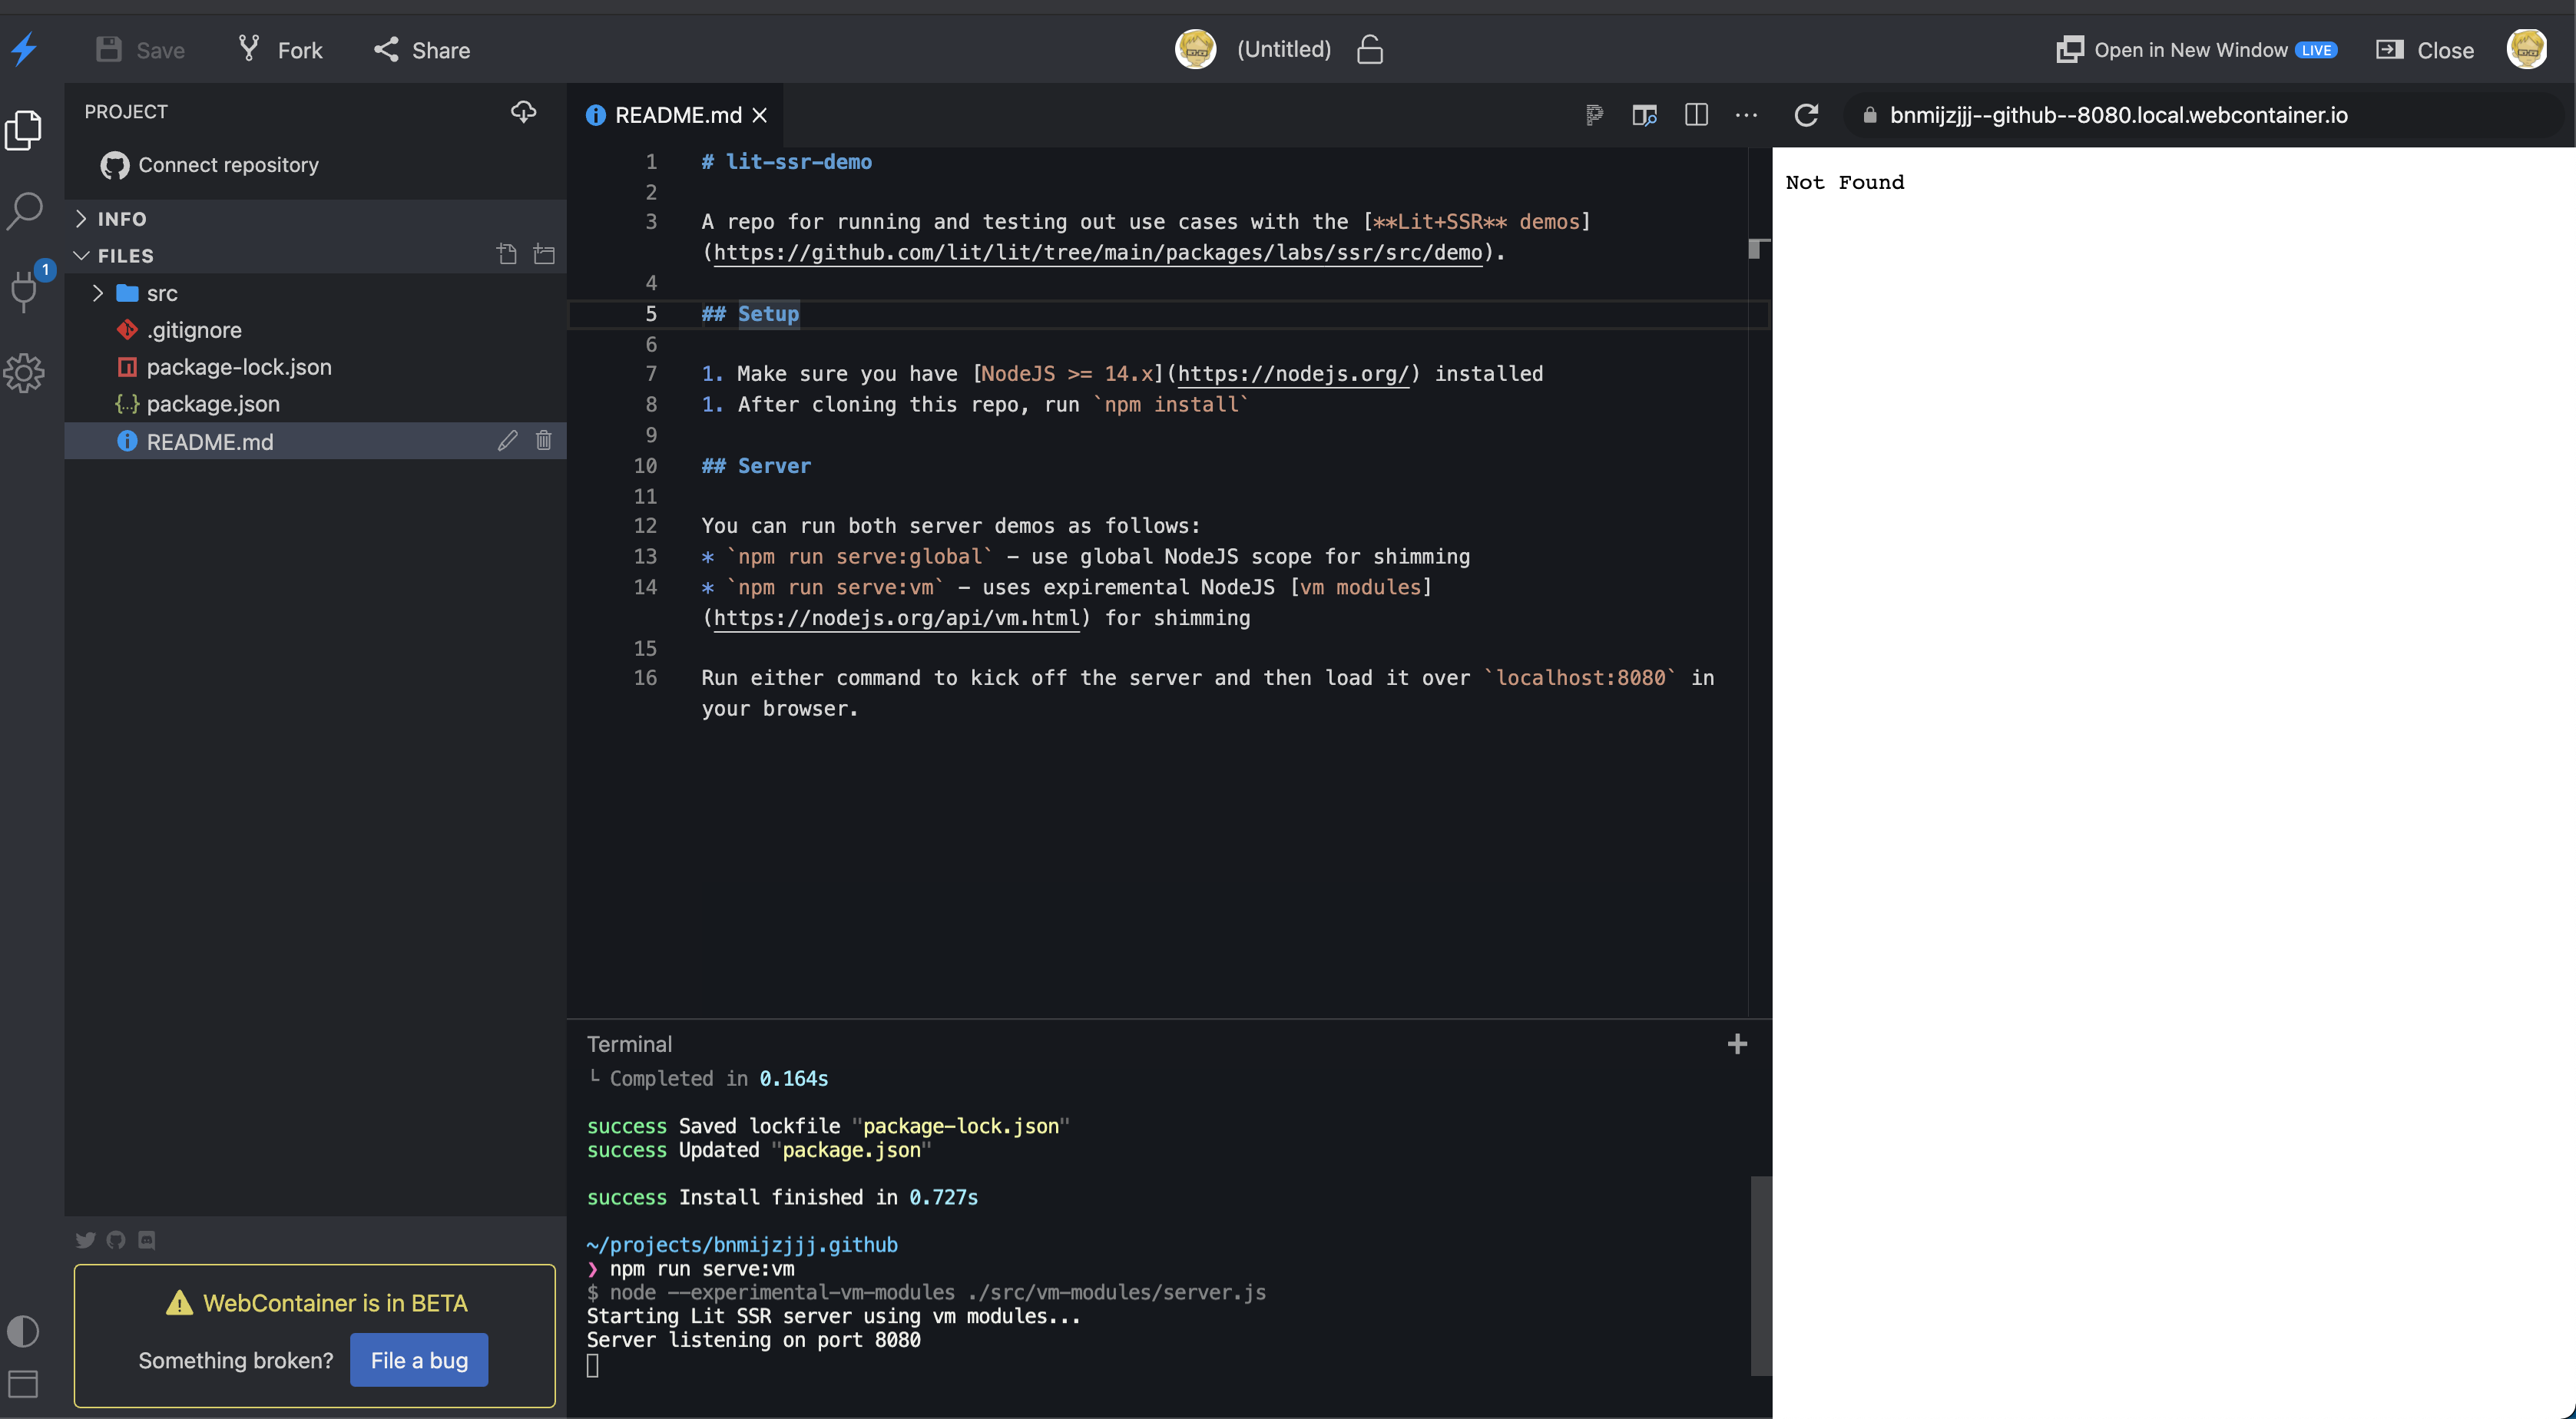The width and height of the screenshot is (2576, 1419).
Task: Open the Ports panel showing one connection
Action: click(25, 292)
